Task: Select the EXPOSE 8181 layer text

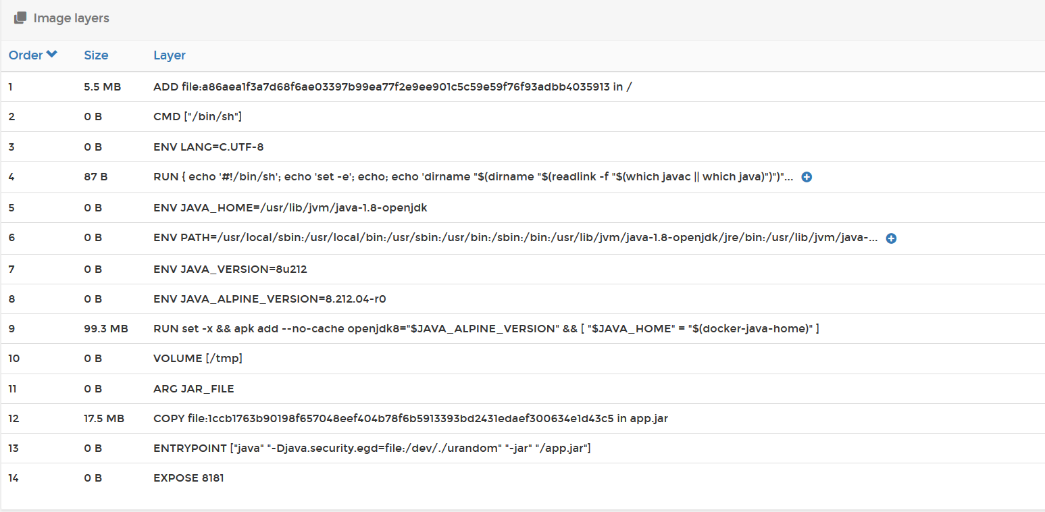Action: 188,478
